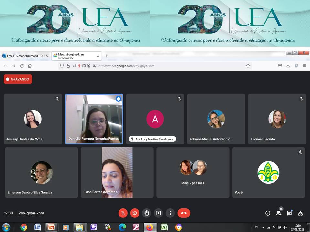
Task: Click the taskbar clock 19:30 23/08/2021
Action: pyautogui.click(x=297, y=227)
